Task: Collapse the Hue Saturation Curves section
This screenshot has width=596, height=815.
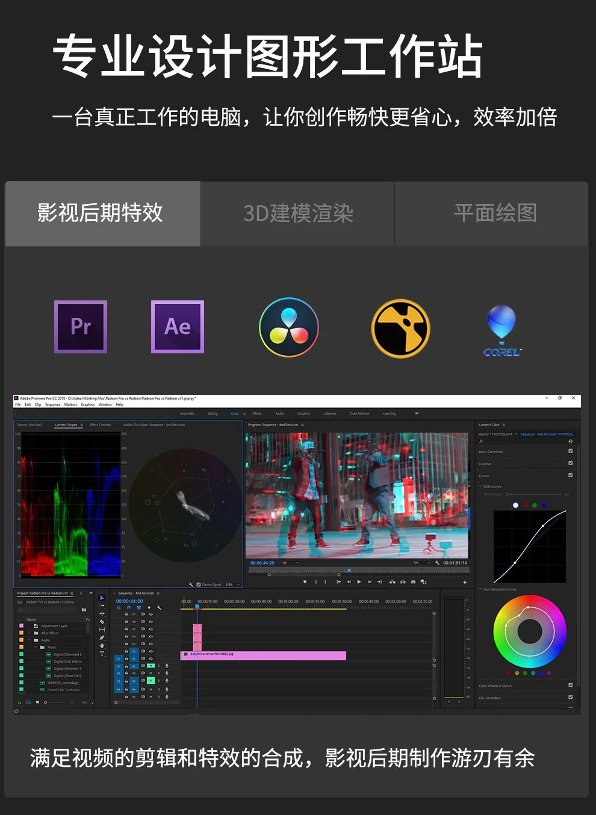Action: [x=480, y=589]
